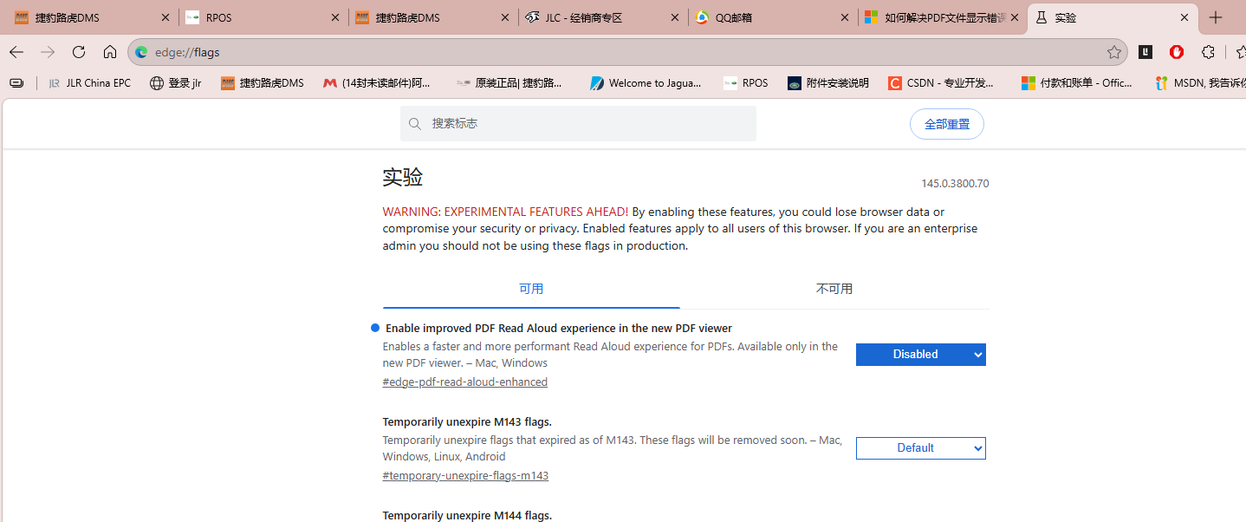The height and width of the screenshot is (522, 1246).
Task: Click the Temporarily unexpire M144 flags title
Action: [467, 515]
